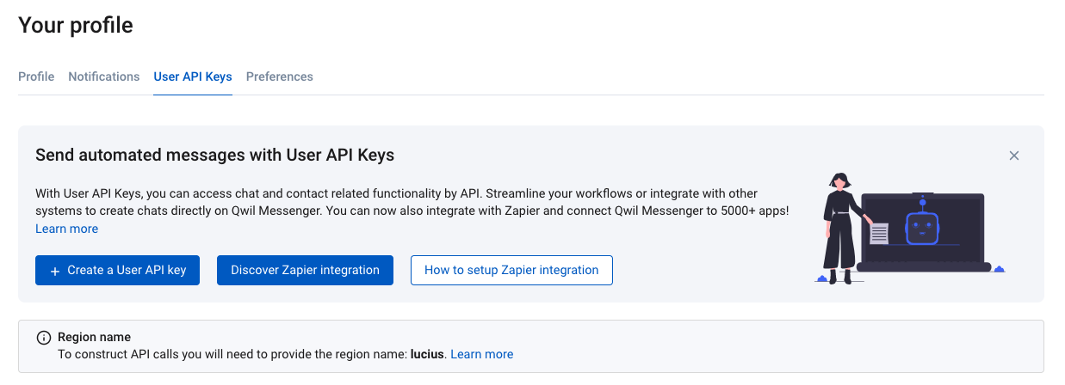Open How to setup Zapier integration

[x=511, y=270]
